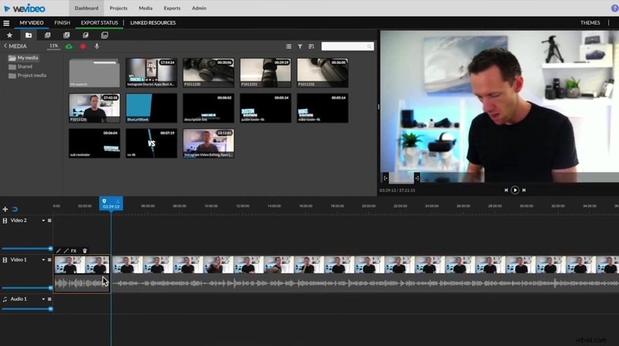Expand the Video 1 track dropdown arrow

pyautogui.click(x=43, y=260)
